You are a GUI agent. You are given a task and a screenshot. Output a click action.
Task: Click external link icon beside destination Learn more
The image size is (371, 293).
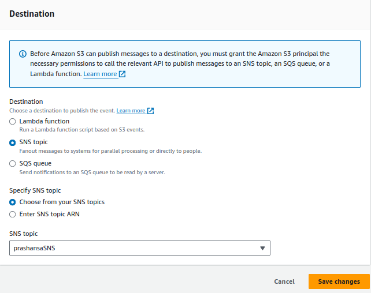150,111
